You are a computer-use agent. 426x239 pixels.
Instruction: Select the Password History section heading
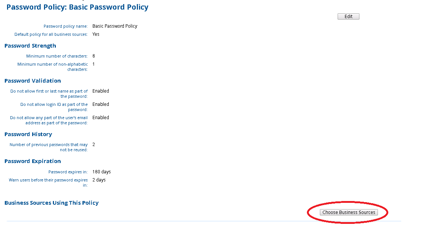pyautogui.click(x=28, y=134)
